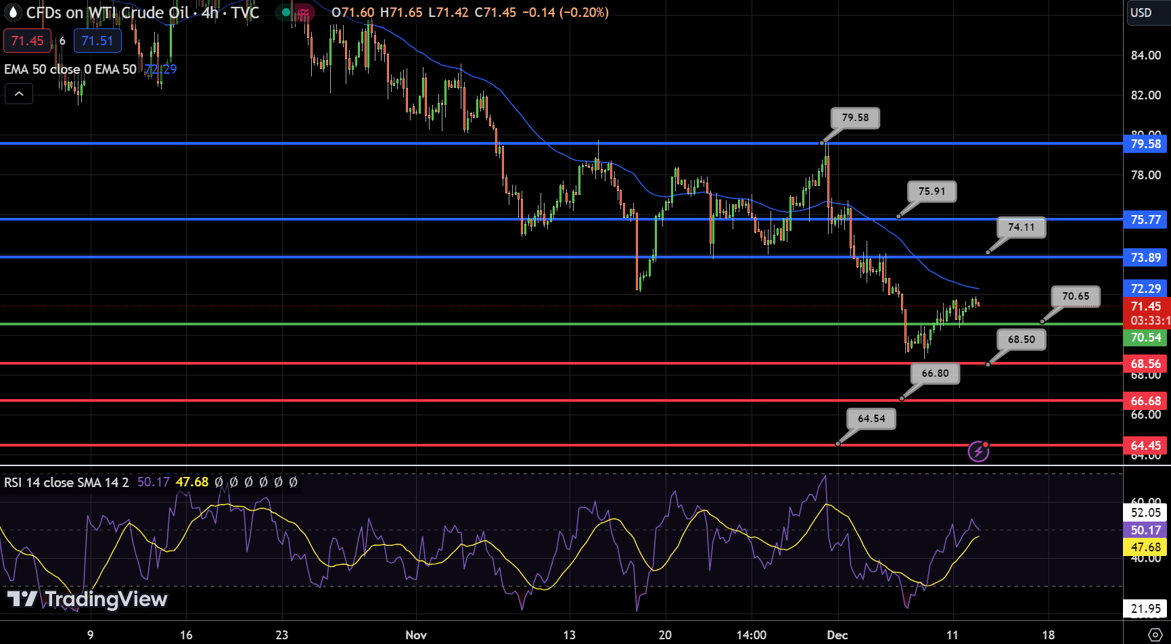The image size is (1171, 644).
Task: Click the 72.29 EMA price axis label
Action: tap(1146, 289)
